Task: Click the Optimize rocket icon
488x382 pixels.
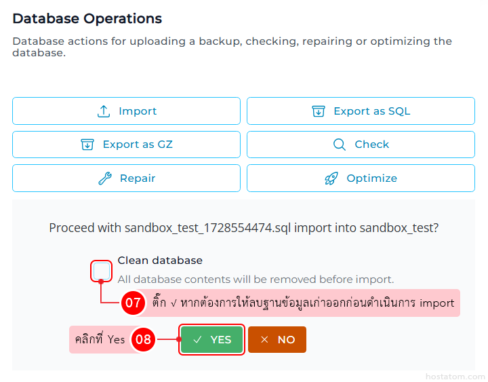Action: [x=331, y=178]
